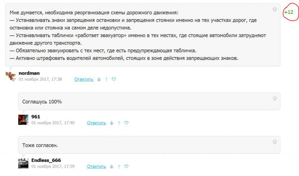Open user 961's avatar thumbnail
299x176 pixels.
tap(23, 120)
